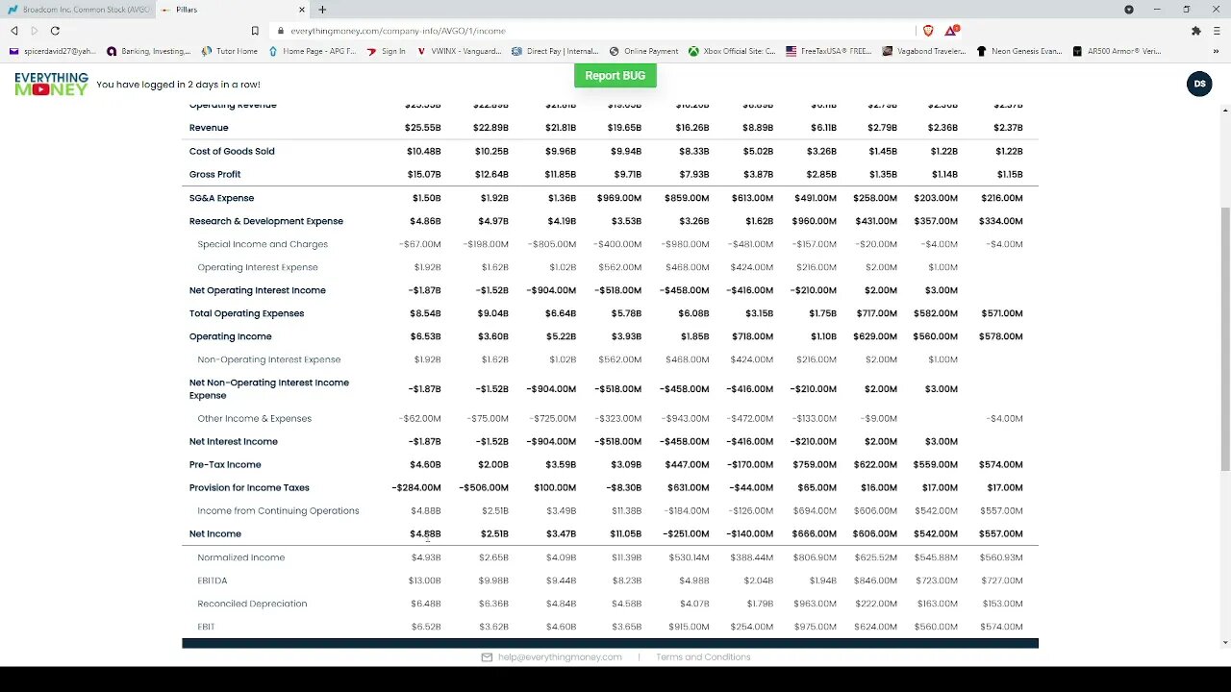The height and width of the screenshot is (692, 1231).
Task: Open the Tutor Home bookmark
Action: (230, 51)
